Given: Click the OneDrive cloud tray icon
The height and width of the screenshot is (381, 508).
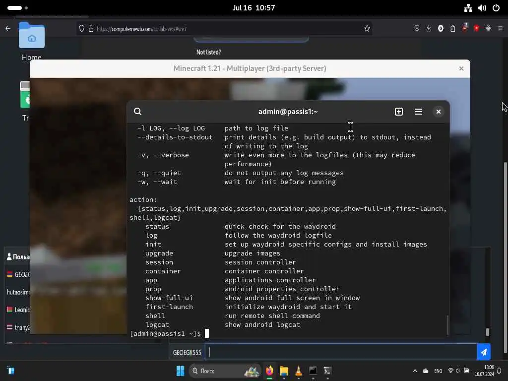Looking at the screenshot, I should 426,371.
